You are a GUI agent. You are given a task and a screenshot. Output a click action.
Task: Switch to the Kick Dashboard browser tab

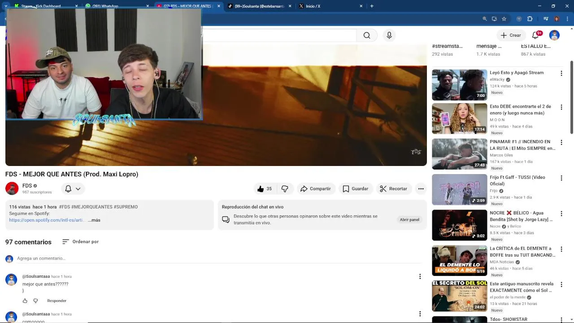click(45, 6)
